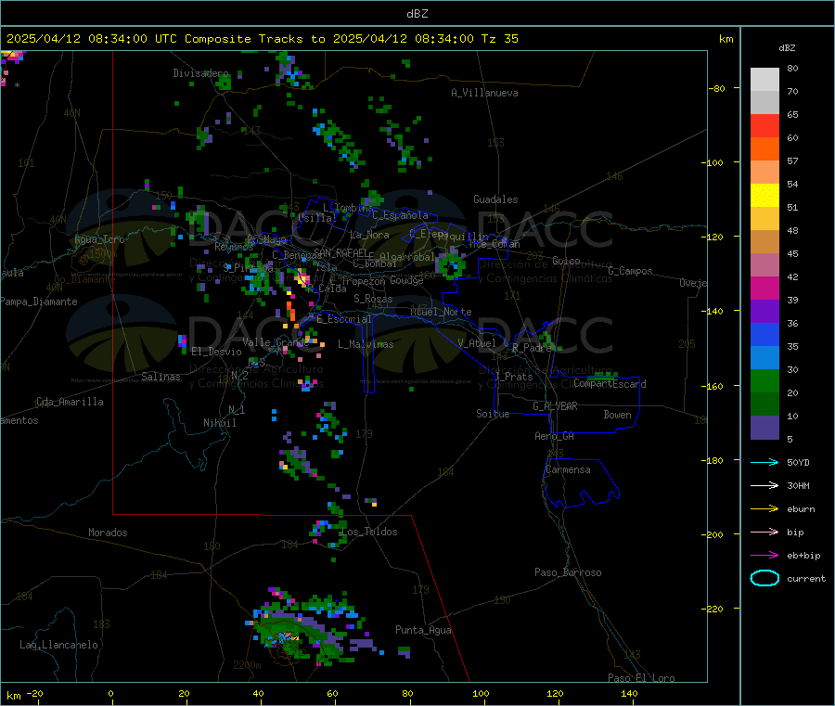Viewport: 835px width, 706px height.
Task: Click the 50YD cyan arrow legend icon
Action: (x=764, y=462)
